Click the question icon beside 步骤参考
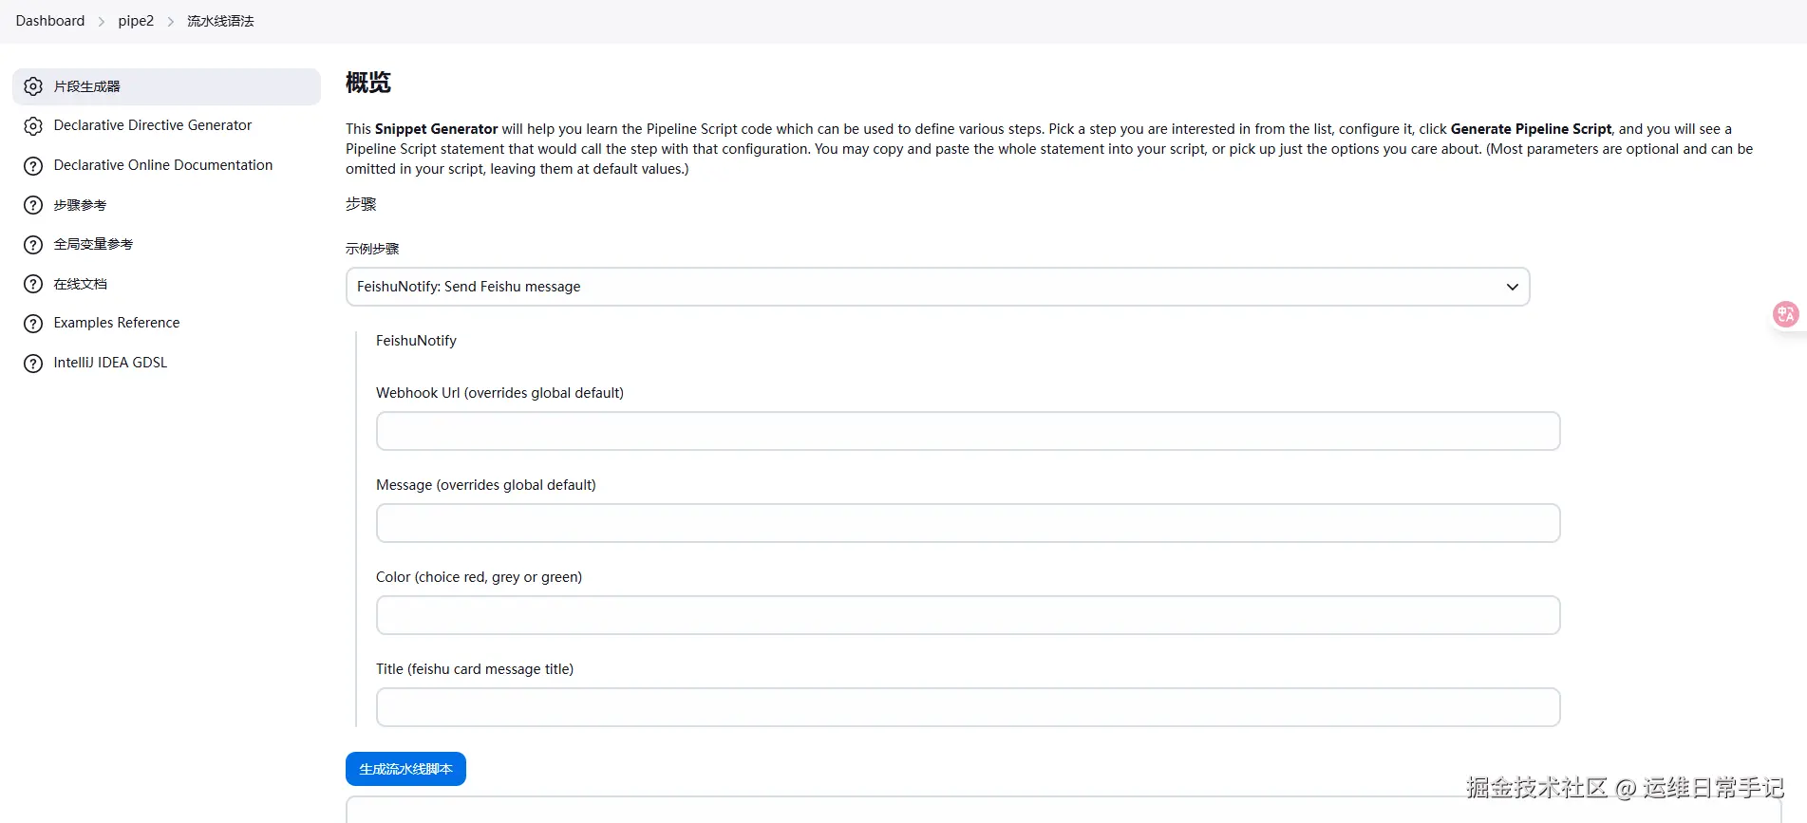 coord(33,205)
